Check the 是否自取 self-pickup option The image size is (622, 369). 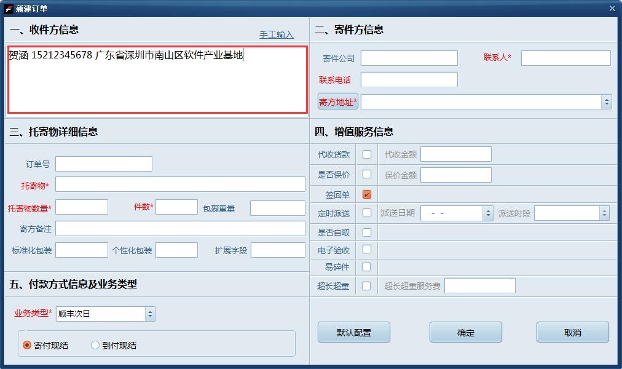coord(366,232)
